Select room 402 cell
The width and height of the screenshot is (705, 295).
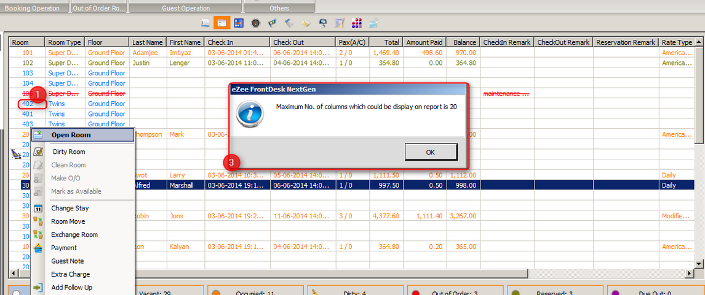pyautogui.click(x=28, y=104)
